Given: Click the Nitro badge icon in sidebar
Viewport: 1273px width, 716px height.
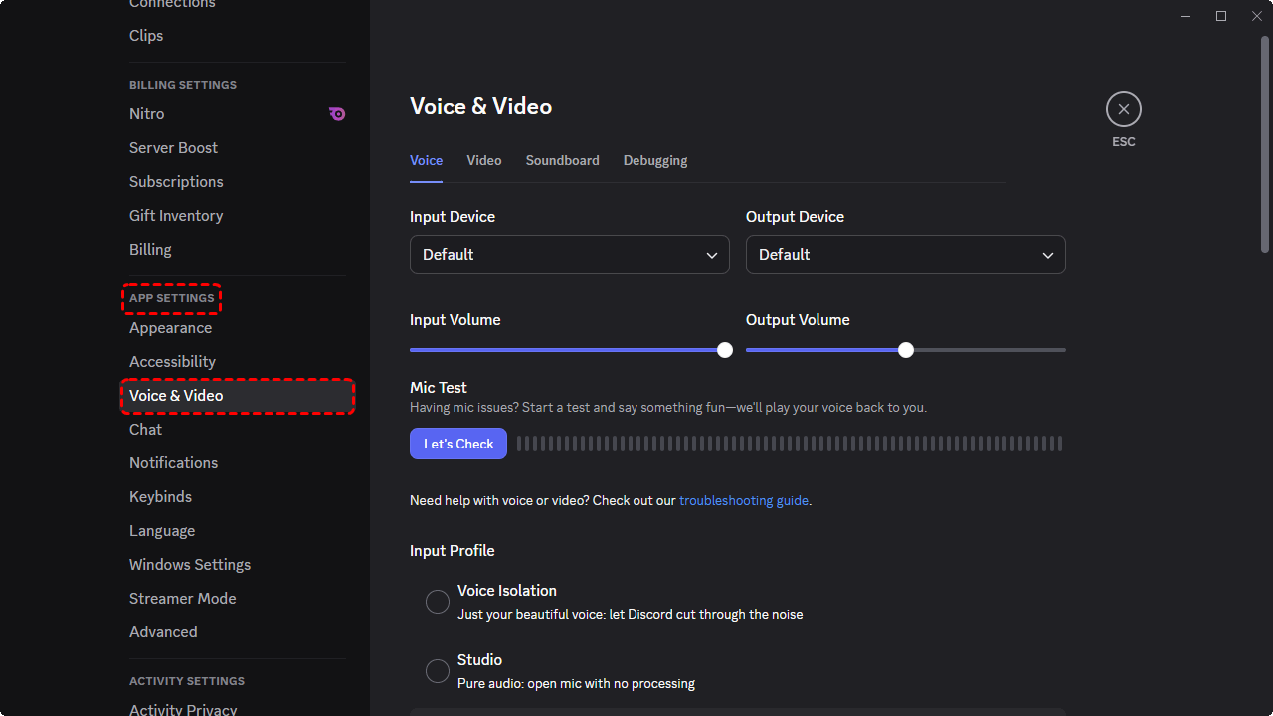Looking at the screenshot, I should (x=337, y=114).
